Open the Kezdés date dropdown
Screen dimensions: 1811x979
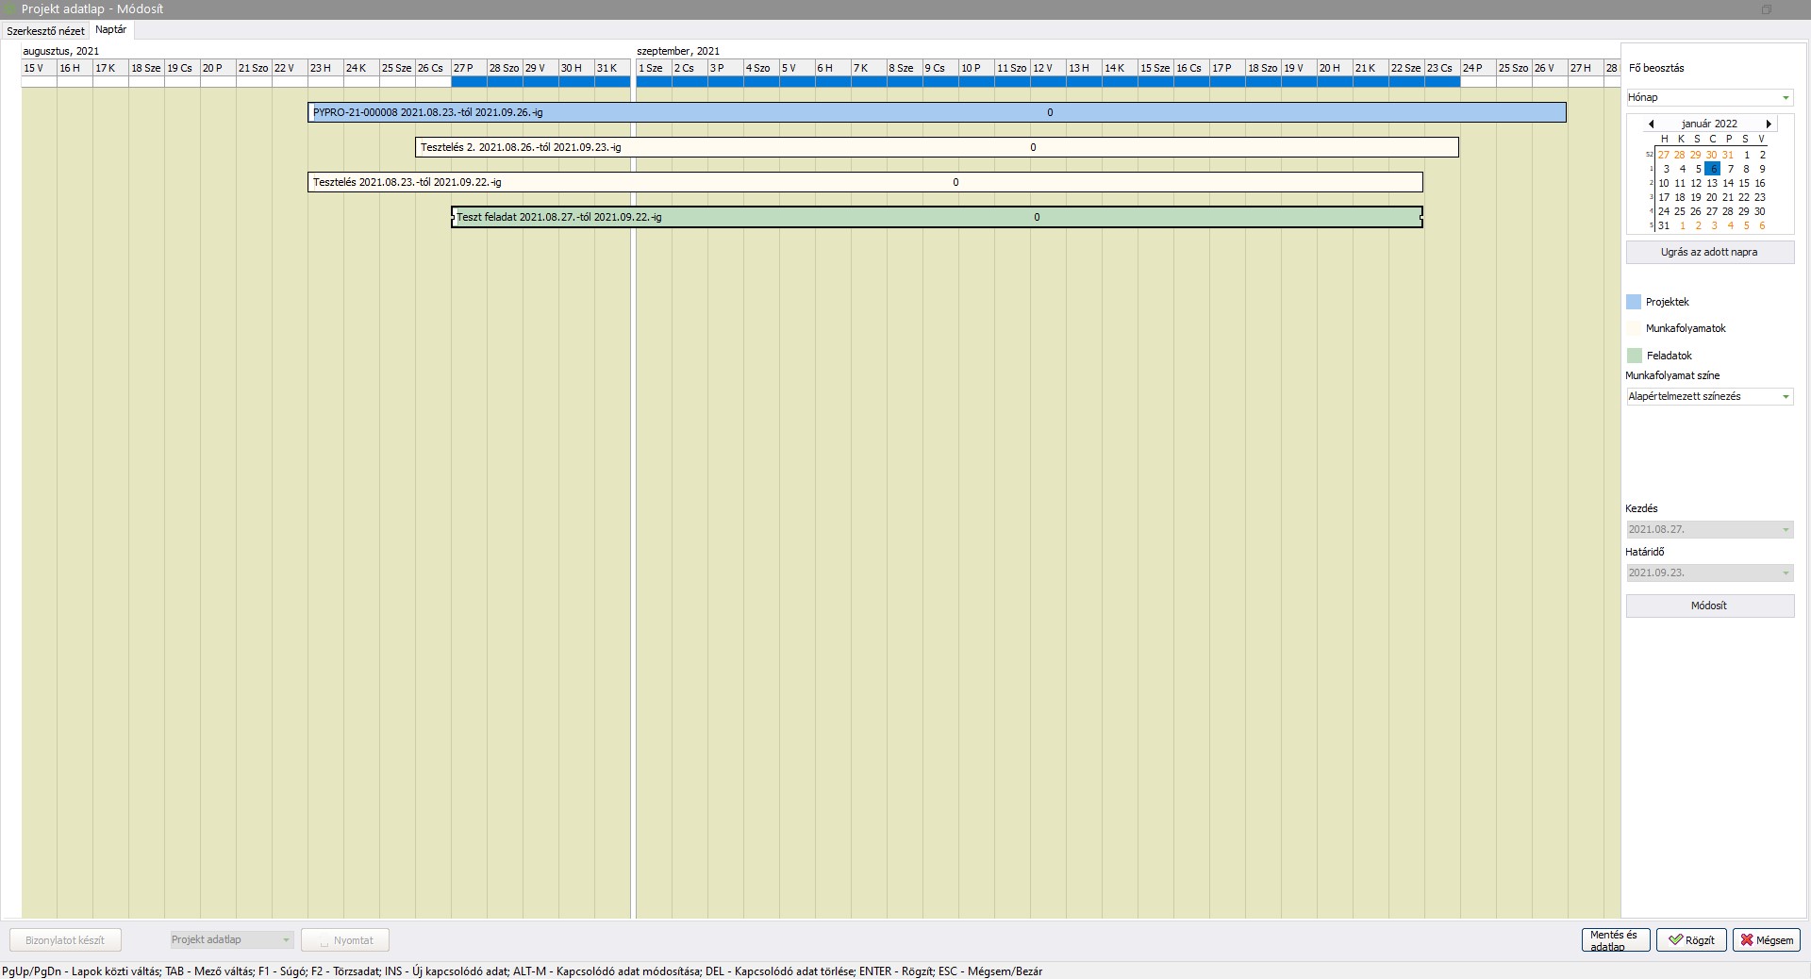click(x=1785, y=530)
